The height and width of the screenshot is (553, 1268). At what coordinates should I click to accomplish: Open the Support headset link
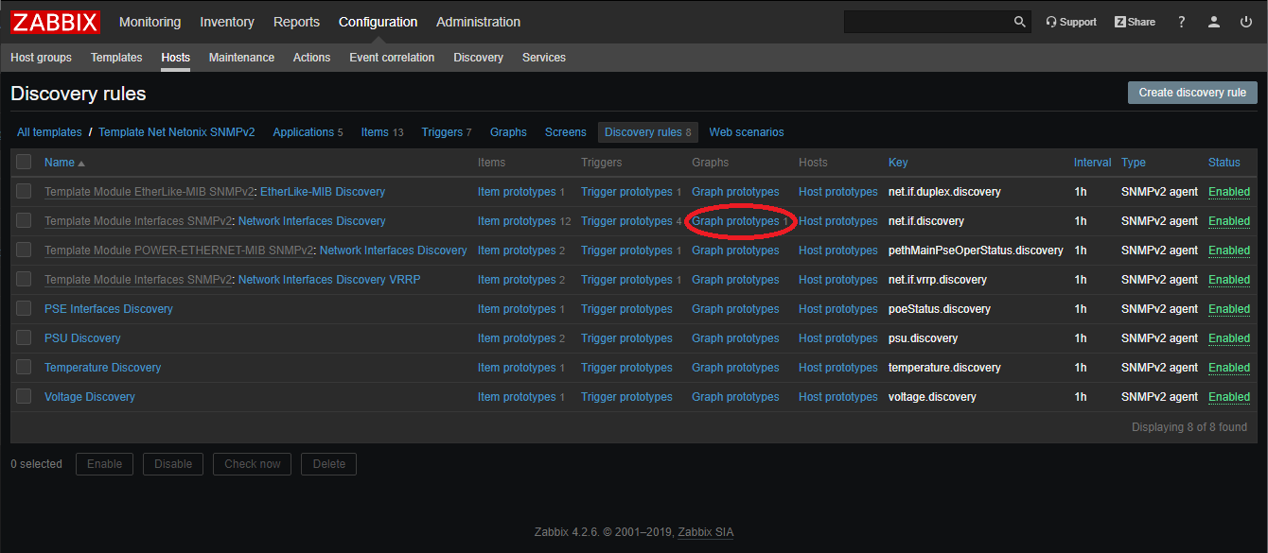tap(1071, 22)
